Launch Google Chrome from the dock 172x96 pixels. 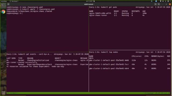tap(3, 12)
